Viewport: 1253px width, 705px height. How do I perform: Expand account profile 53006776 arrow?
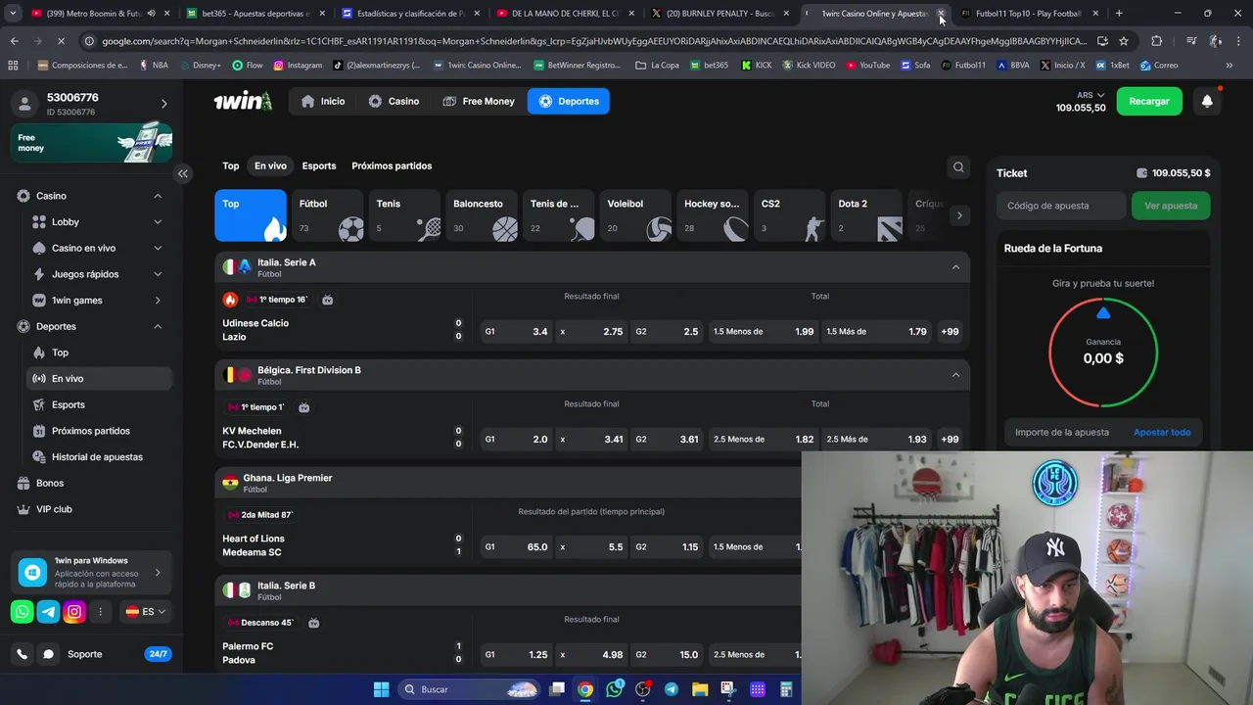click(163, 104)
